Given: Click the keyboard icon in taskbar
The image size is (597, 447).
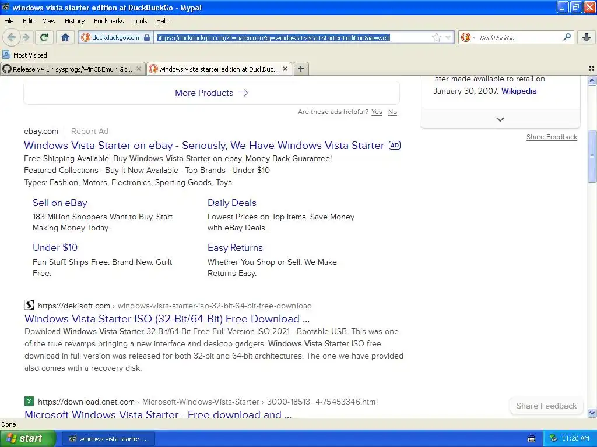Looking at the screenshot, I should tap(532, 439).
